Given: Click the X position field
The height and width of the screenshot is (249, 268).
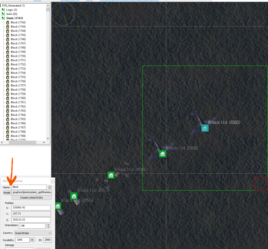Looking at the screenshot, I should [31, 207].
